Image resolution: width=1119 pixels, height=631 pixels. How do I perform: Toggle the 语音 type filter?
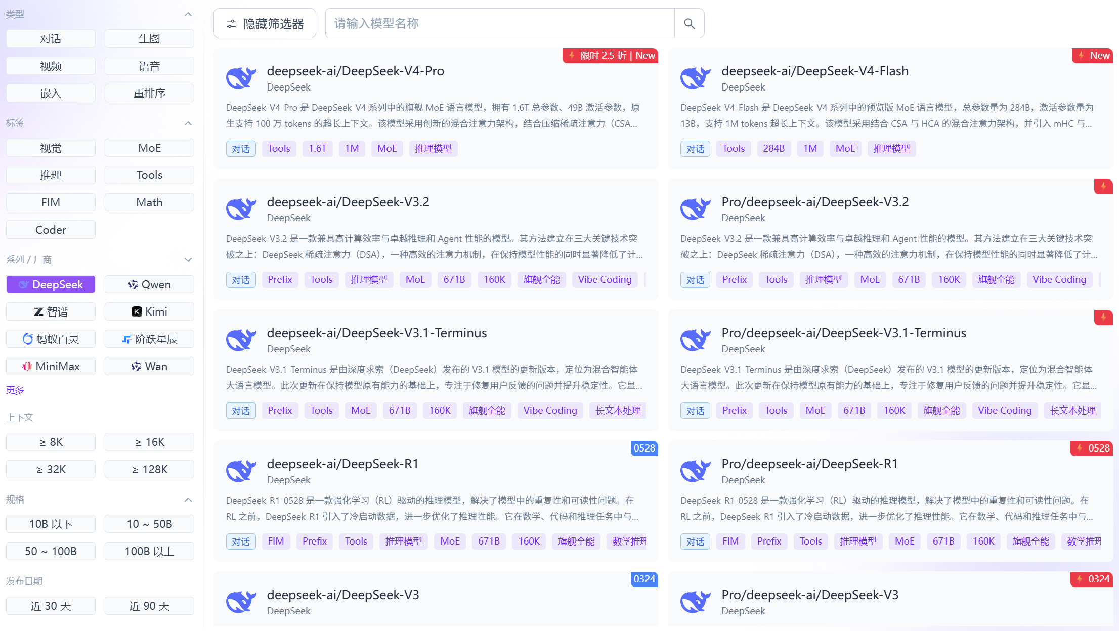pyautogui.click(x=149, y=66)
